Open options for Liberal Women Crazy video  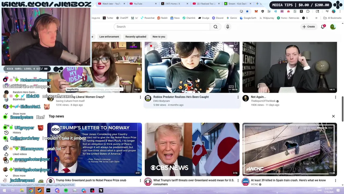click(140, 97)
